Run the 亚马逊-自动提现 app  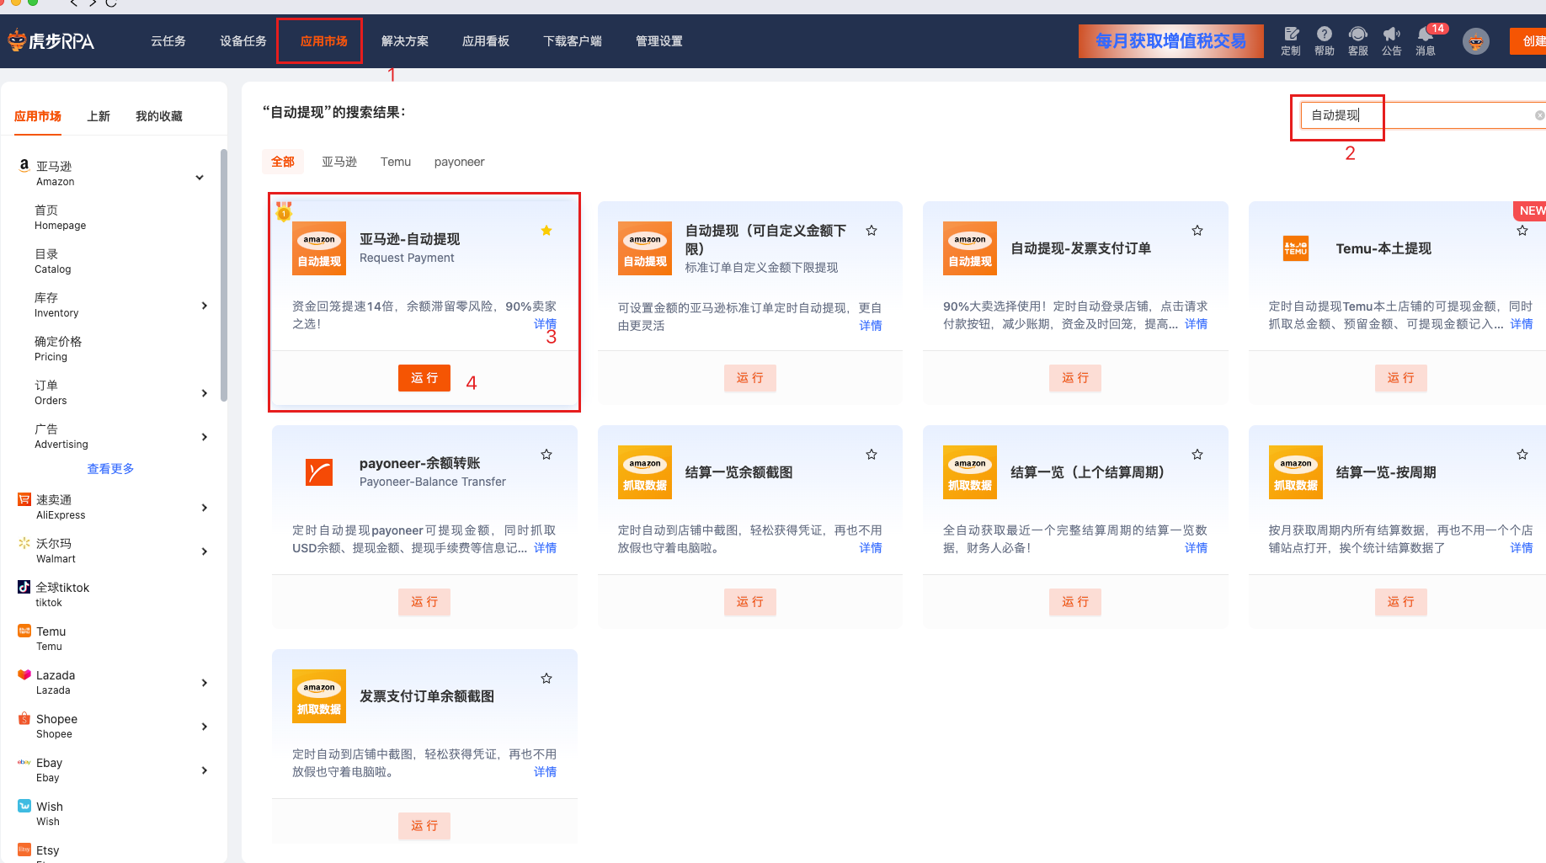[x=424, y=378]
